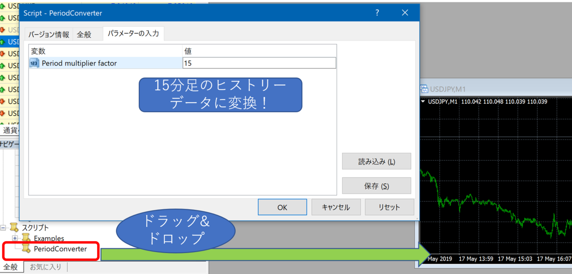
Task: Open the 全般 tab in the script dialog
Action: click(x=84, y=34)
